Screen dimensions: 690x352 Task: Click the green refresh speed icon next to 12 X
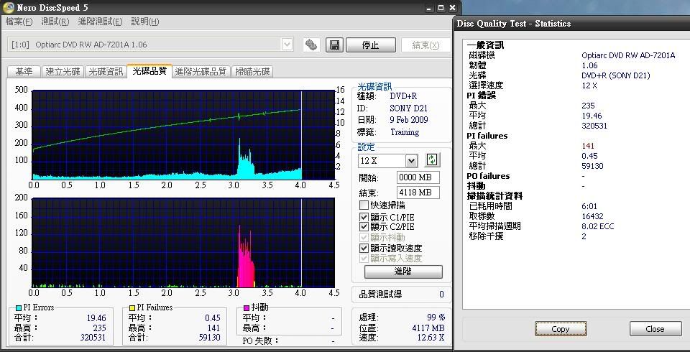pyautogui.click(x=432, y=160)
